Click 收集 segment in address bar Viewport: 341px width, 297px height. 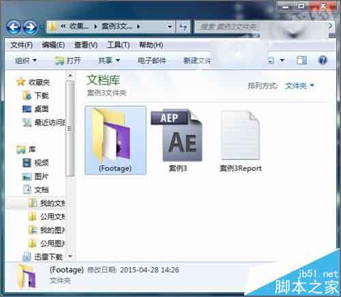(78, 27)
